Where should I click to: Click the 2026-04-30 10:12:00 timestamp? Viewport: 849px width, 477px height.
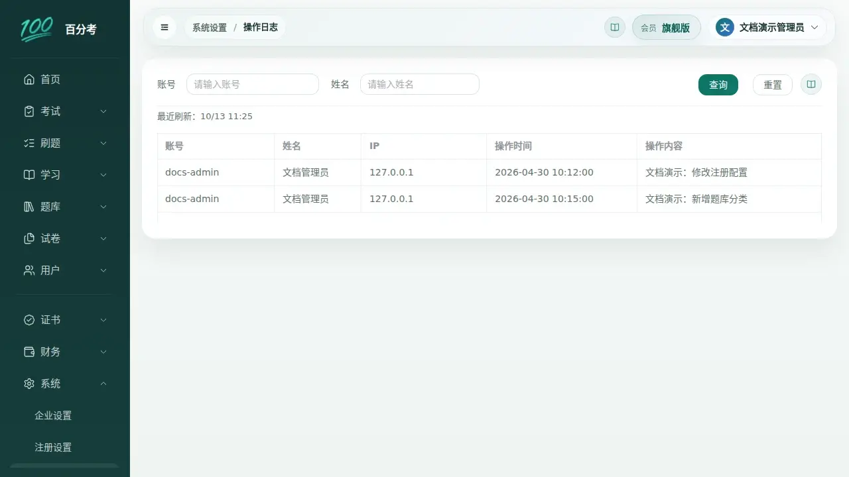click(x=545, y=172)
